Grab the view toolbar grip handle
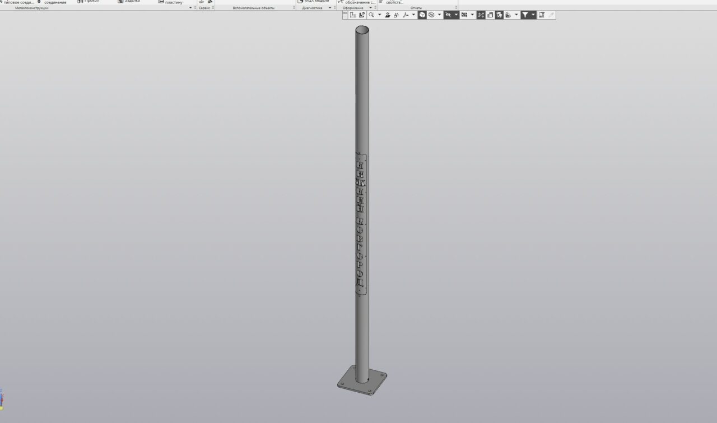 point(345,15)
